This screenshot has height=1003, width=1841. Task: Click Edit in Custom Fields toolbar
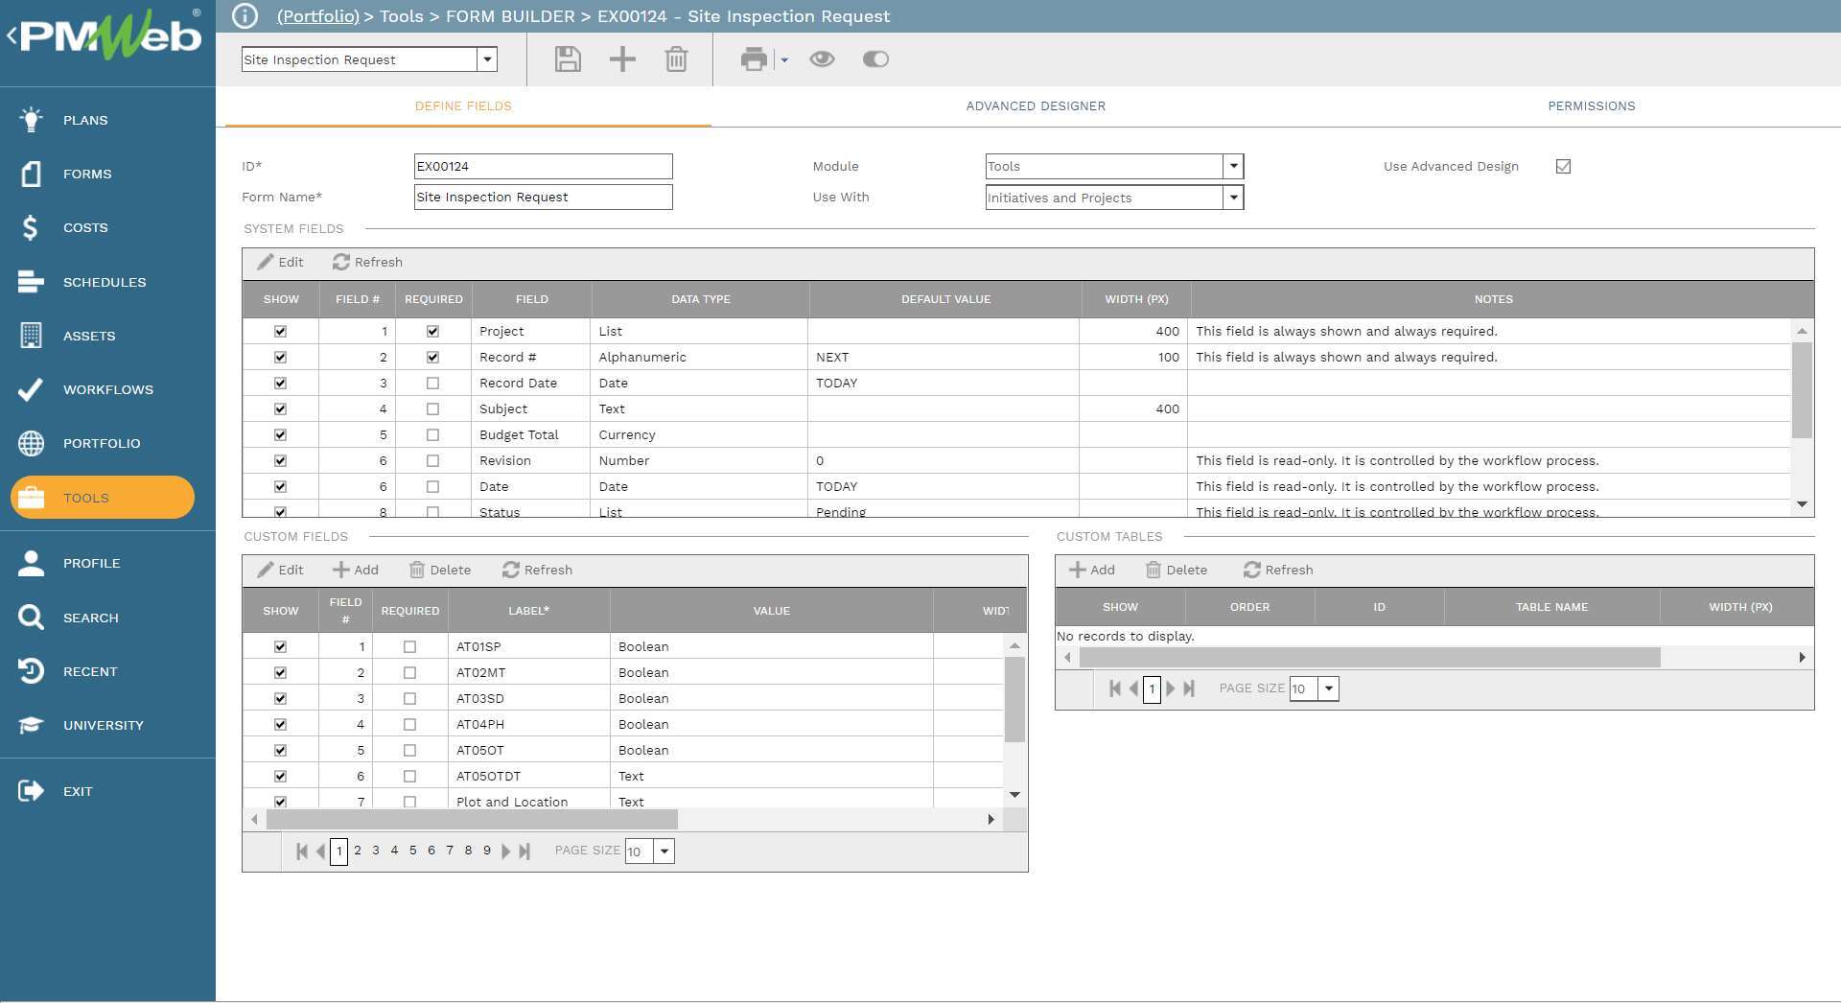(x=281, y=570)
